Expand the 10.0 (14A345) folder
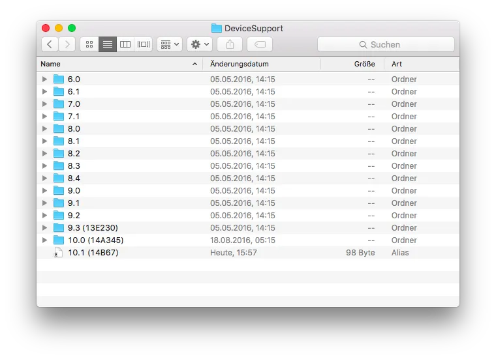The height and width of the screenshot is (359, 496). [x=44, y=240]
